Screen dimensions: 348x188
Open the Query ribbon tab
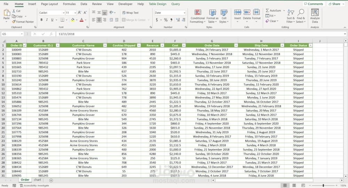(x=175, y=4)
